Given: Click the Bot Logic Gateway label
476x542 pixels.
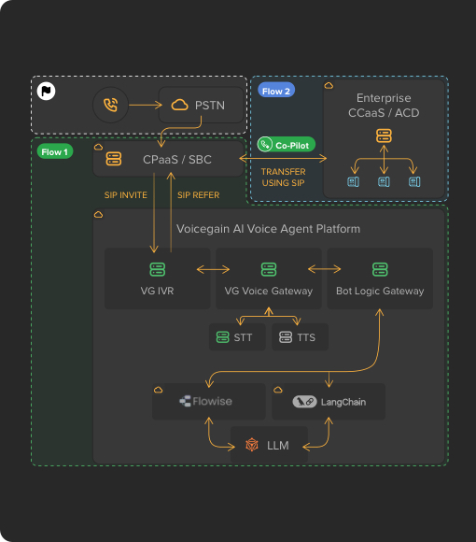Looking at the screenshot, I should coord(380,291).
